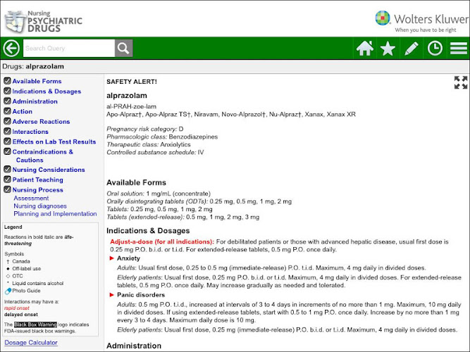The height and width of the screenshot is (352, 470).
Task: Toggle Effects on Lab Test Results checkbox
Action: click(x=7, y=142)
